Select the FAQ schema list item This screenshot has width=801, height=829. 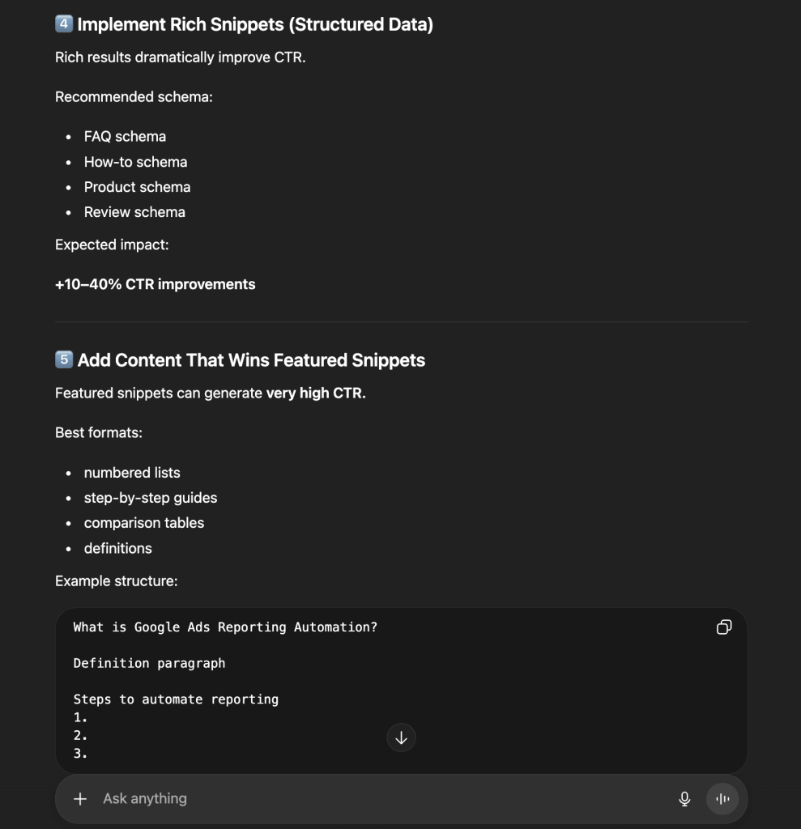click(x=125, y=137)
